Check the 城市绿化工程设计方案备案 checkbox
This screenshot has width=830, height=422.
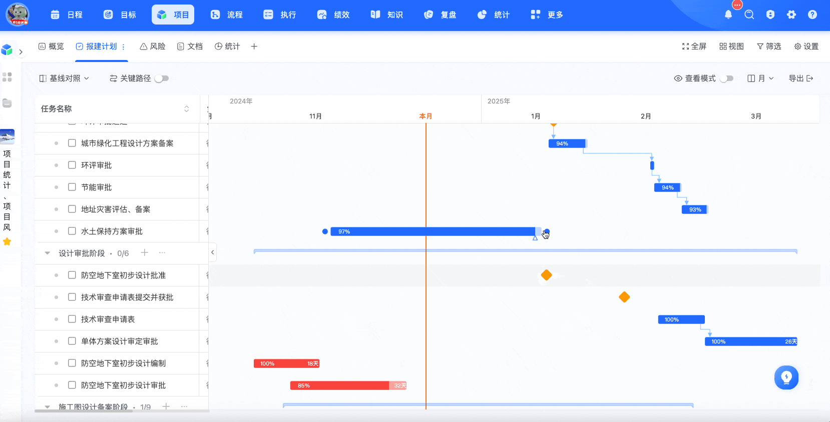click(72, 143)
